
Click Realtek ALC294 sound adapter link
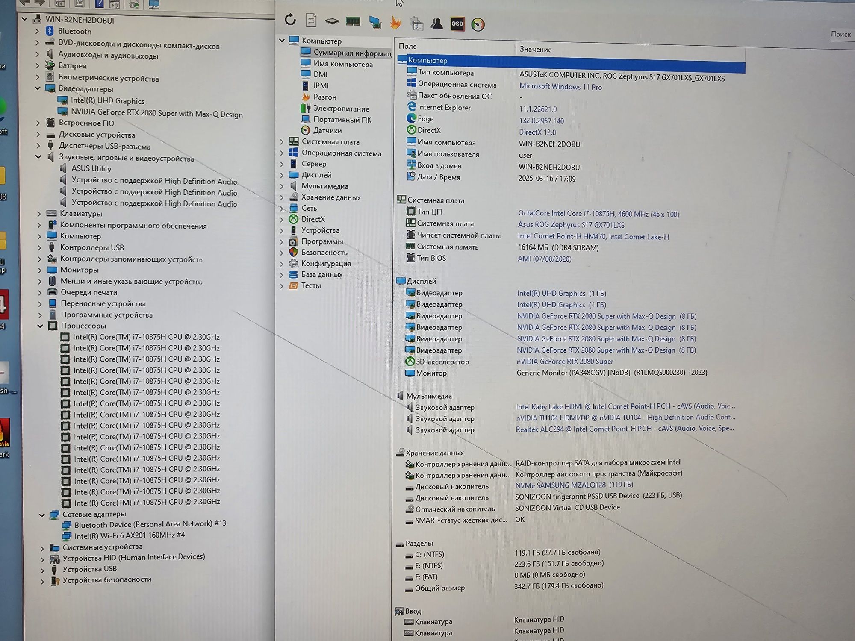pos(625,429)
